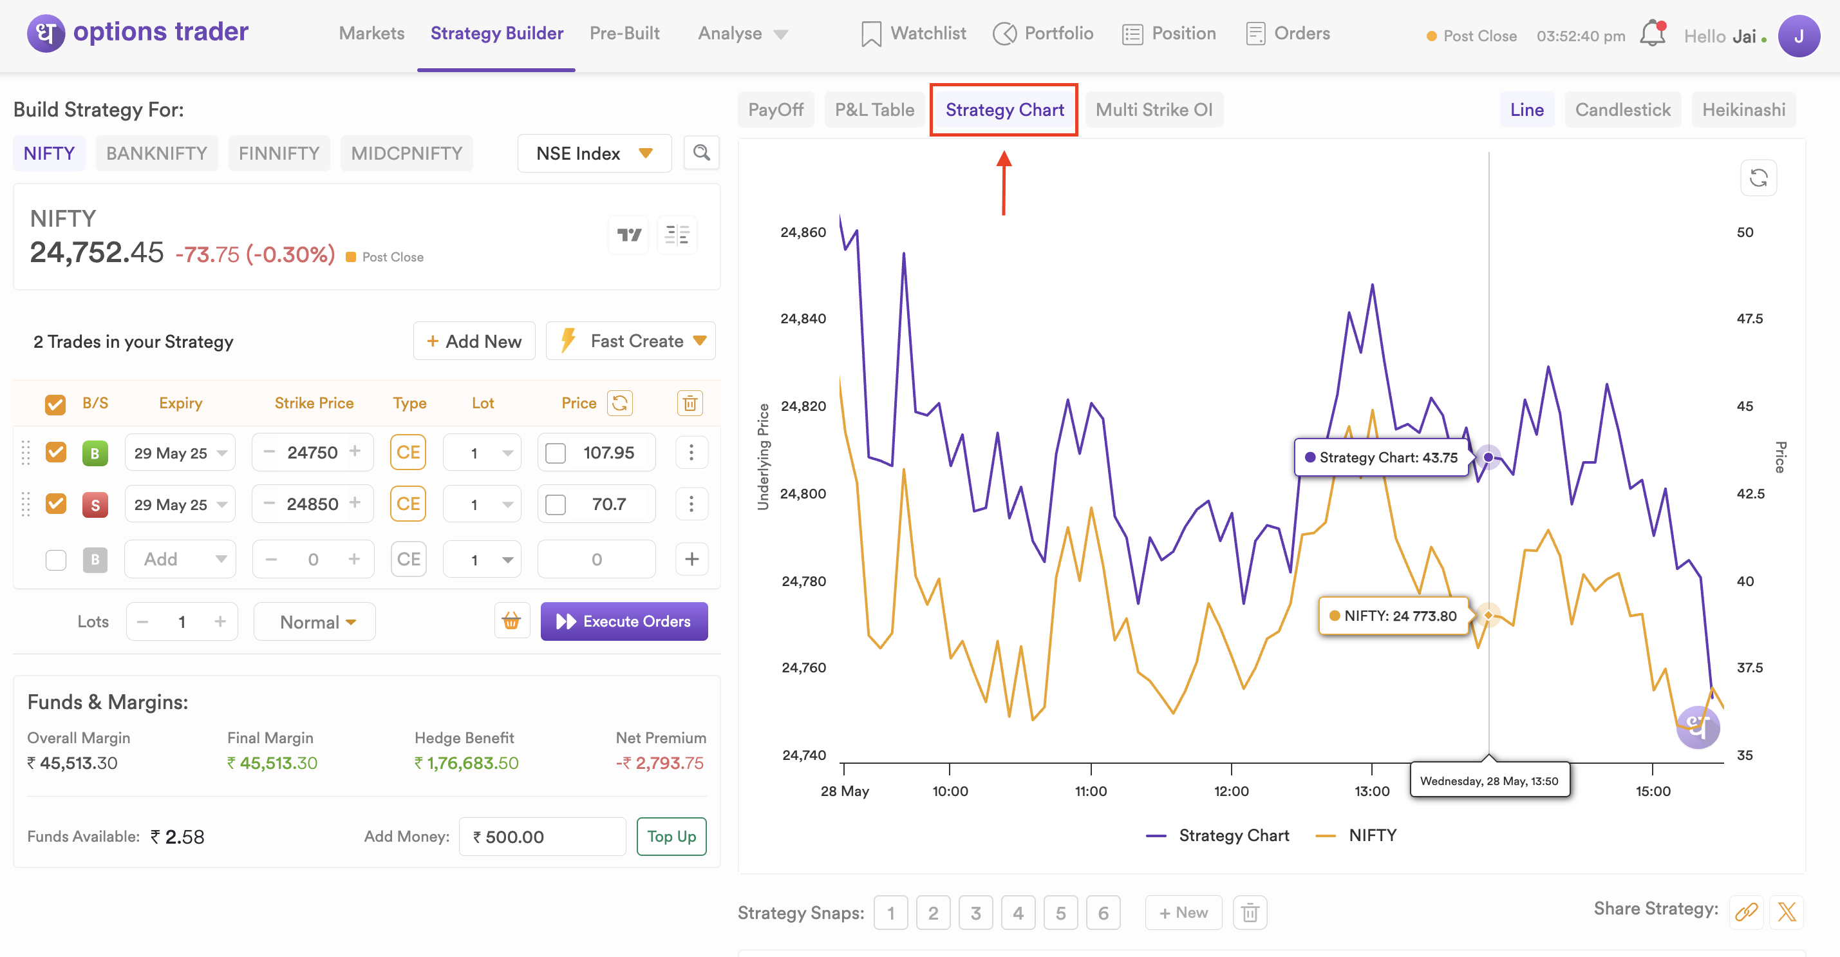Toggle price checkbox for 107.95
The width and height of the screenshot is (1840, 957).
[x=556, y=453]
